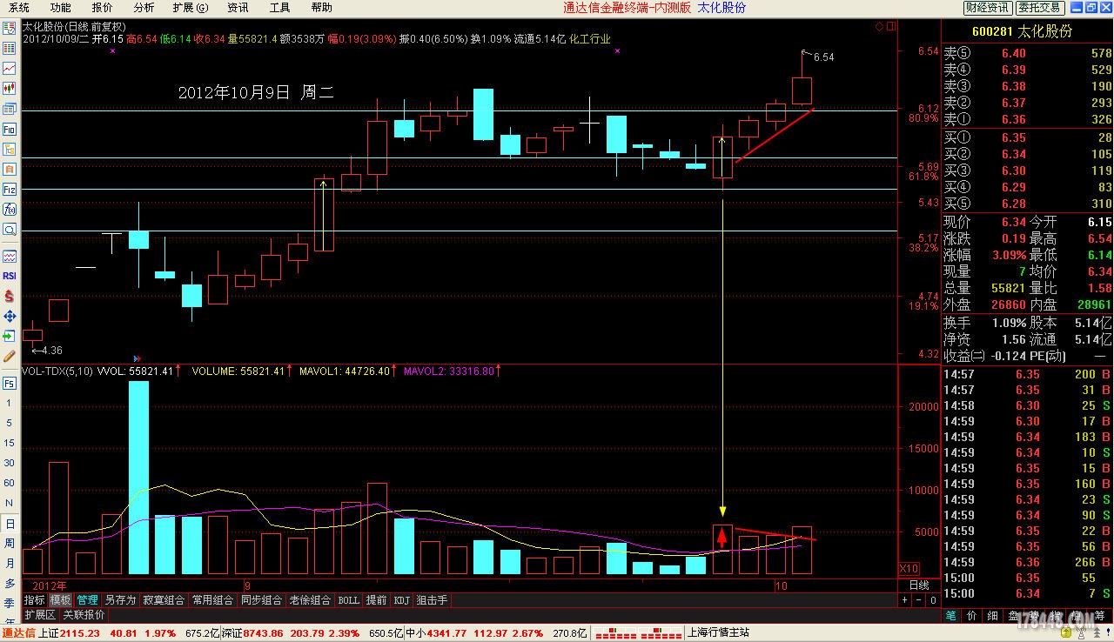Click the wave-line indicator sidebar icon
This screenshot has height=642, width=1114.
(10, 256)
